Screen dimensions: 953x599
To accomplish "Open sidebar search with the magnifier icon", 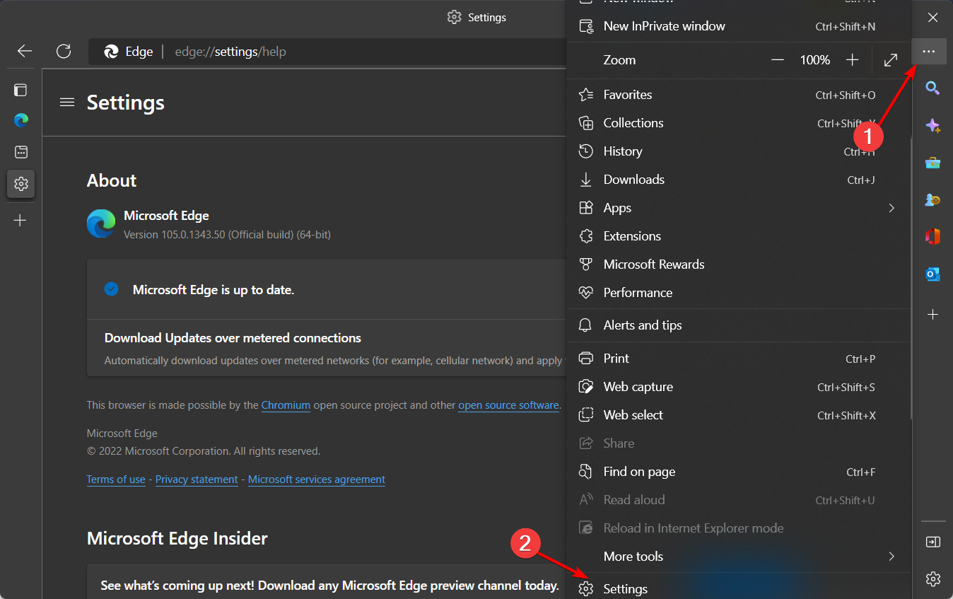I will point(932,88).
